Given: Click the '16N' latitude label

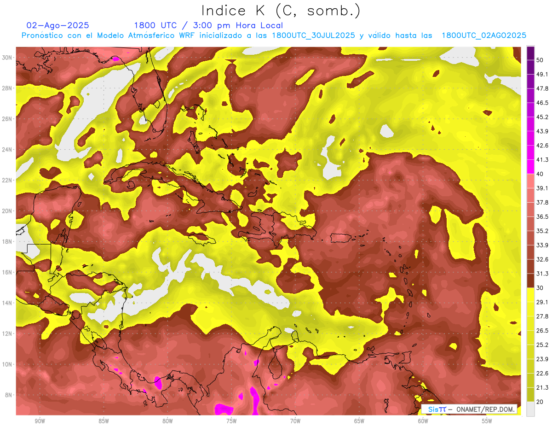Looking at the screenshot, I should [7, 272].
